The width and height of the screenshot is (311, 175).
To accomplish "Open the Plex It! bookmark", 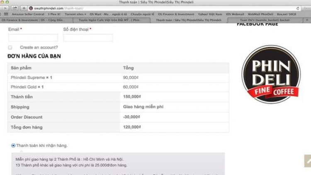I will pos(54,14).
